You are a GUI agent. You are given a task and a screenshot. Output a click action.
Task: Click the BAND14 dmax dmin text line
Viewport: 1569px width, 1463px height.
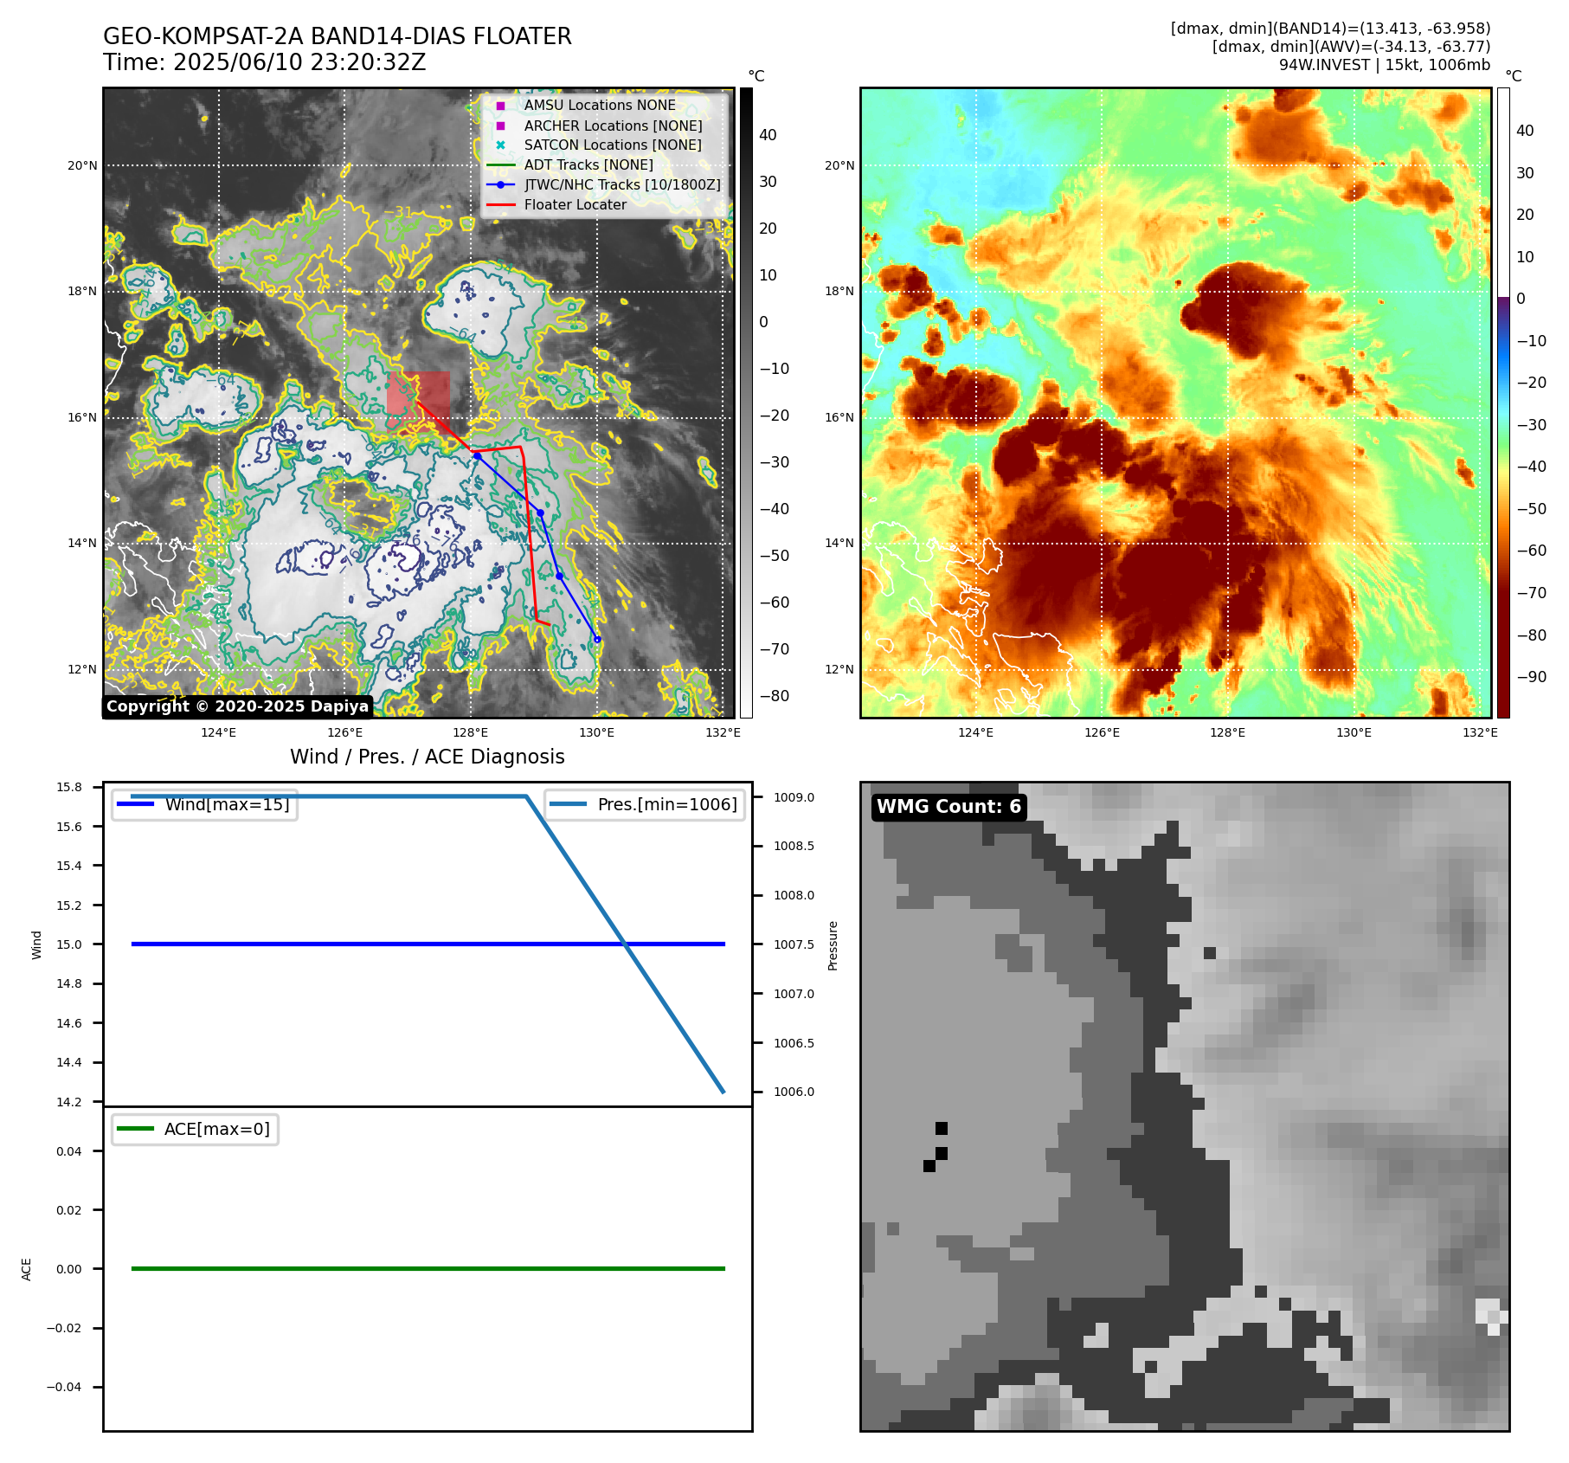1330,29
